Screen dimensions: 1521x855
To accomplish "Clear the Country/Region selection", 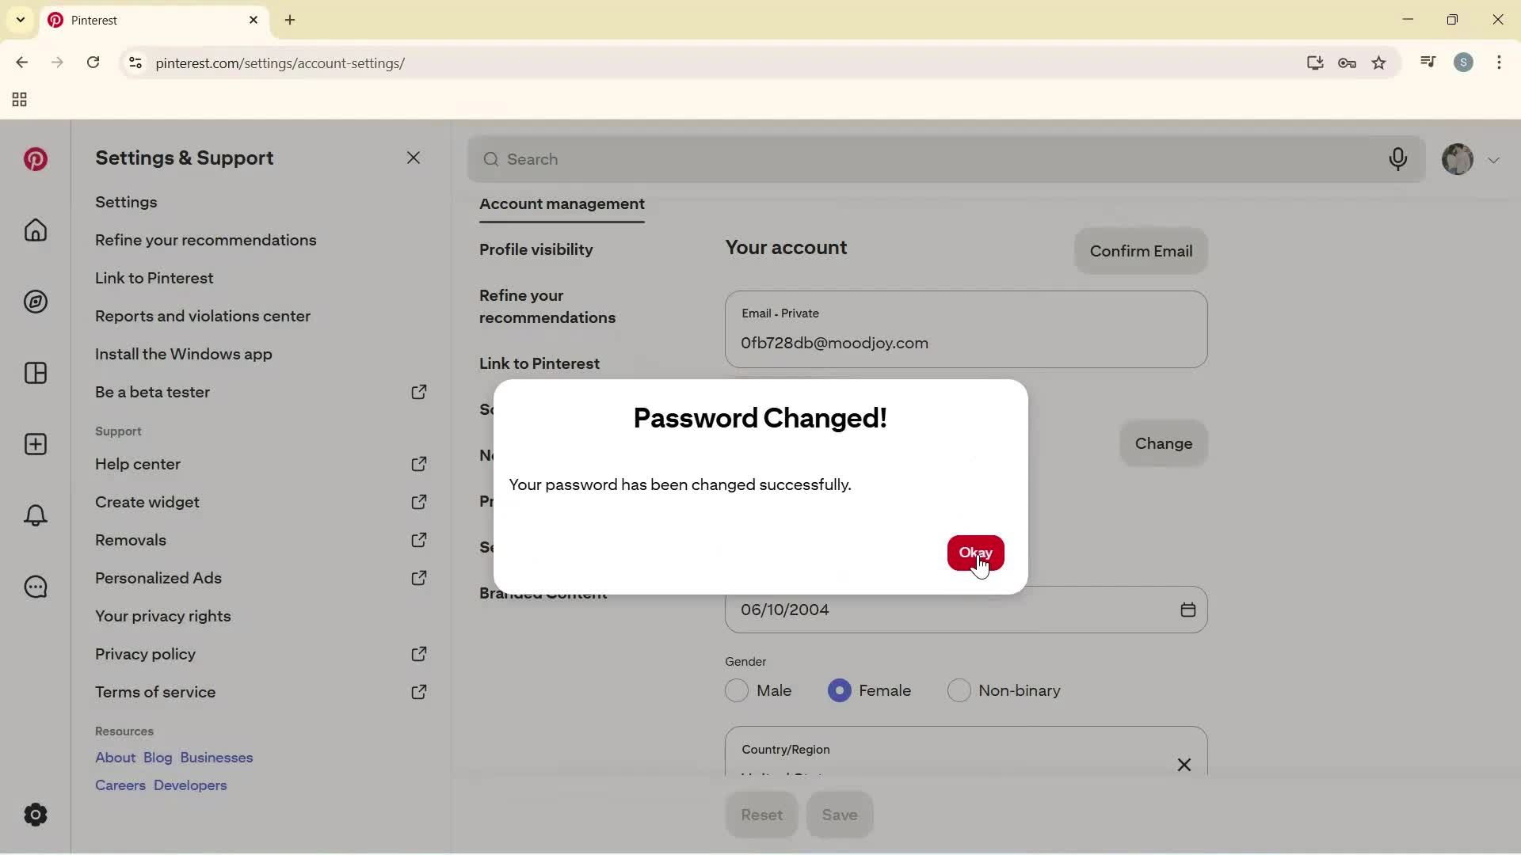I will (x=1184, y=764).
